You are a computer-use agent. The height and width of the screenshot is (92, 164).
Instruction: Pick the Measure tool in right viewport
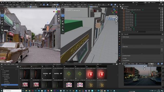tap(63, 30)
